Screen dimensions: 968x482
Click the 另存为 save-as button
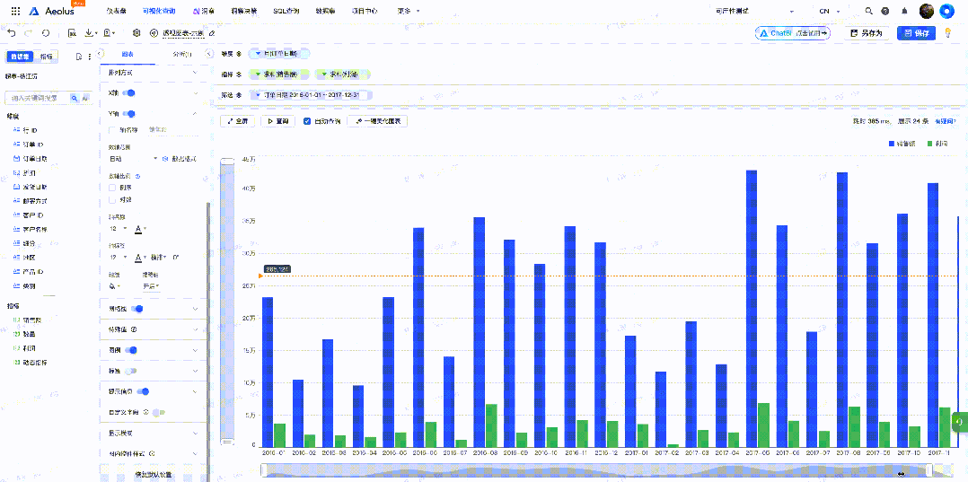[x=866, y=33]
